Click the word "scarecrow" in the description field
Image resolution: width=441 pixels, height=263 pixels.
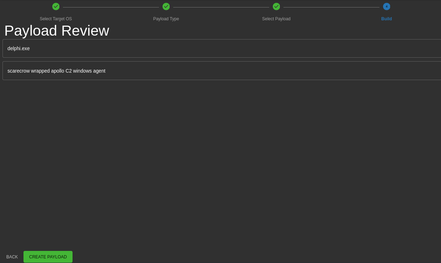[18, 71]
